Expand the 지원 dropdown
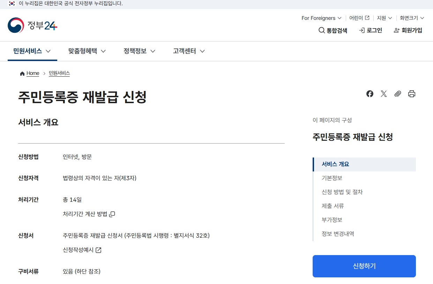The height and width of the screenshot is (284, 433). coord(384,18)
